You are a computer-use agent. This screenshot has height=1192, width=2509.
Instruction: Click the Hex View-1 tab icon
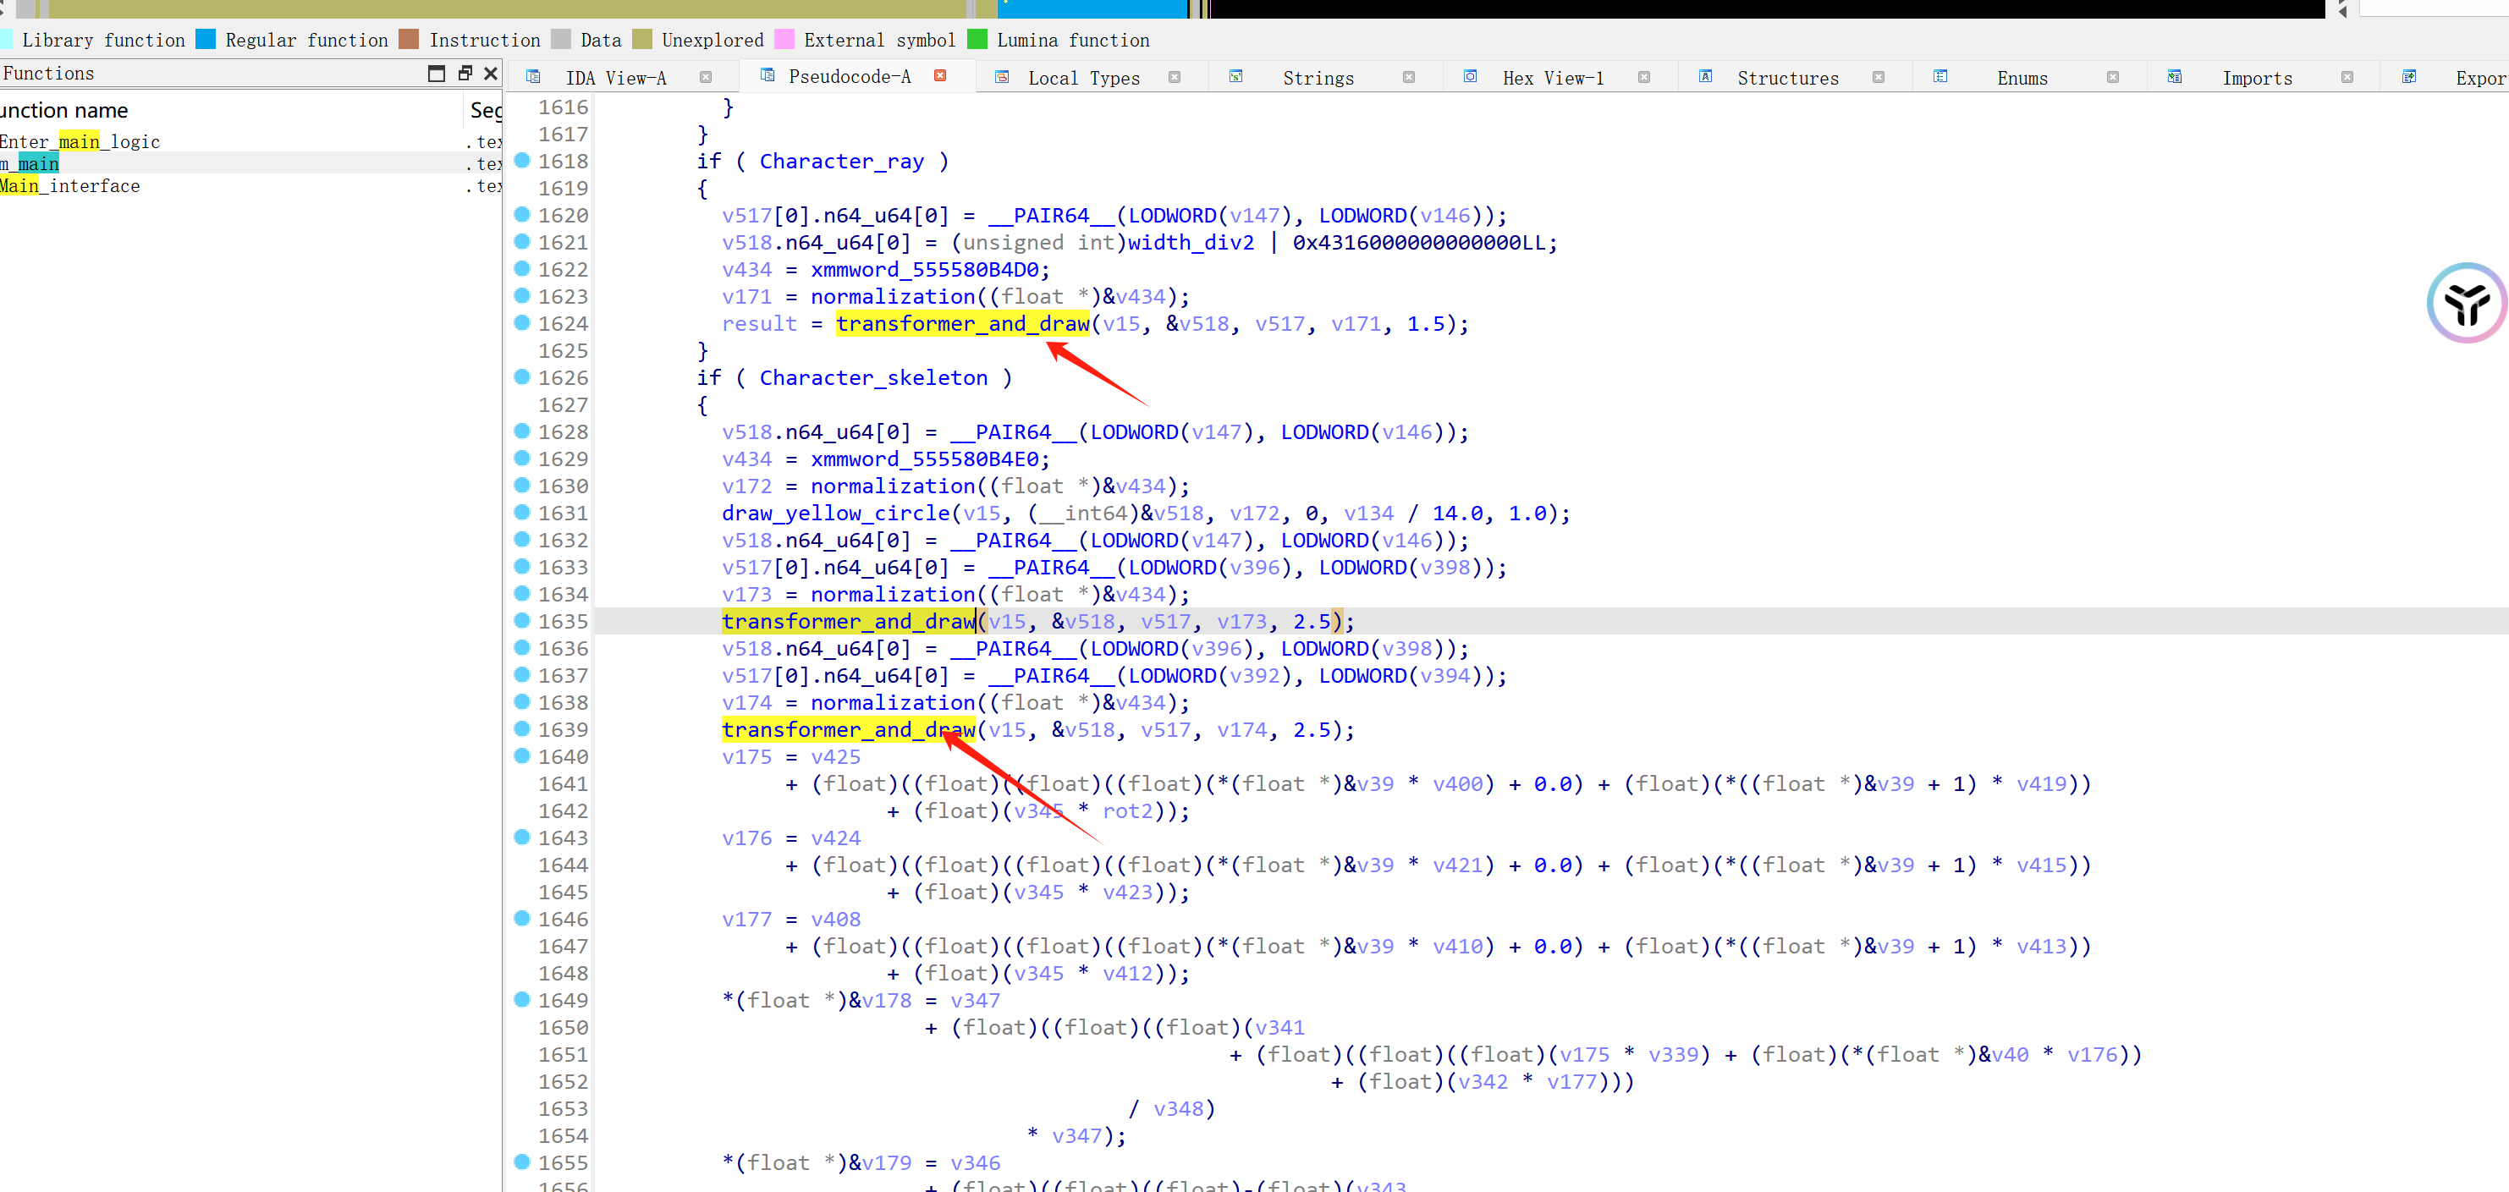tap(1470, 77)
